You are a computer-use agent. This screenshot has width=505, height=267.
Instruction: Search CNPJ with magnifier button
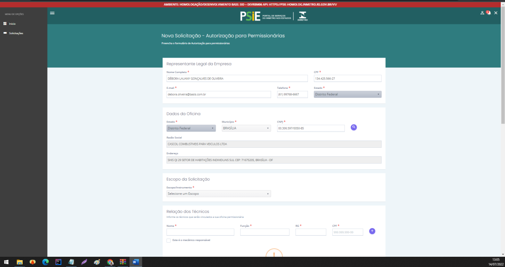pos(354,127)
